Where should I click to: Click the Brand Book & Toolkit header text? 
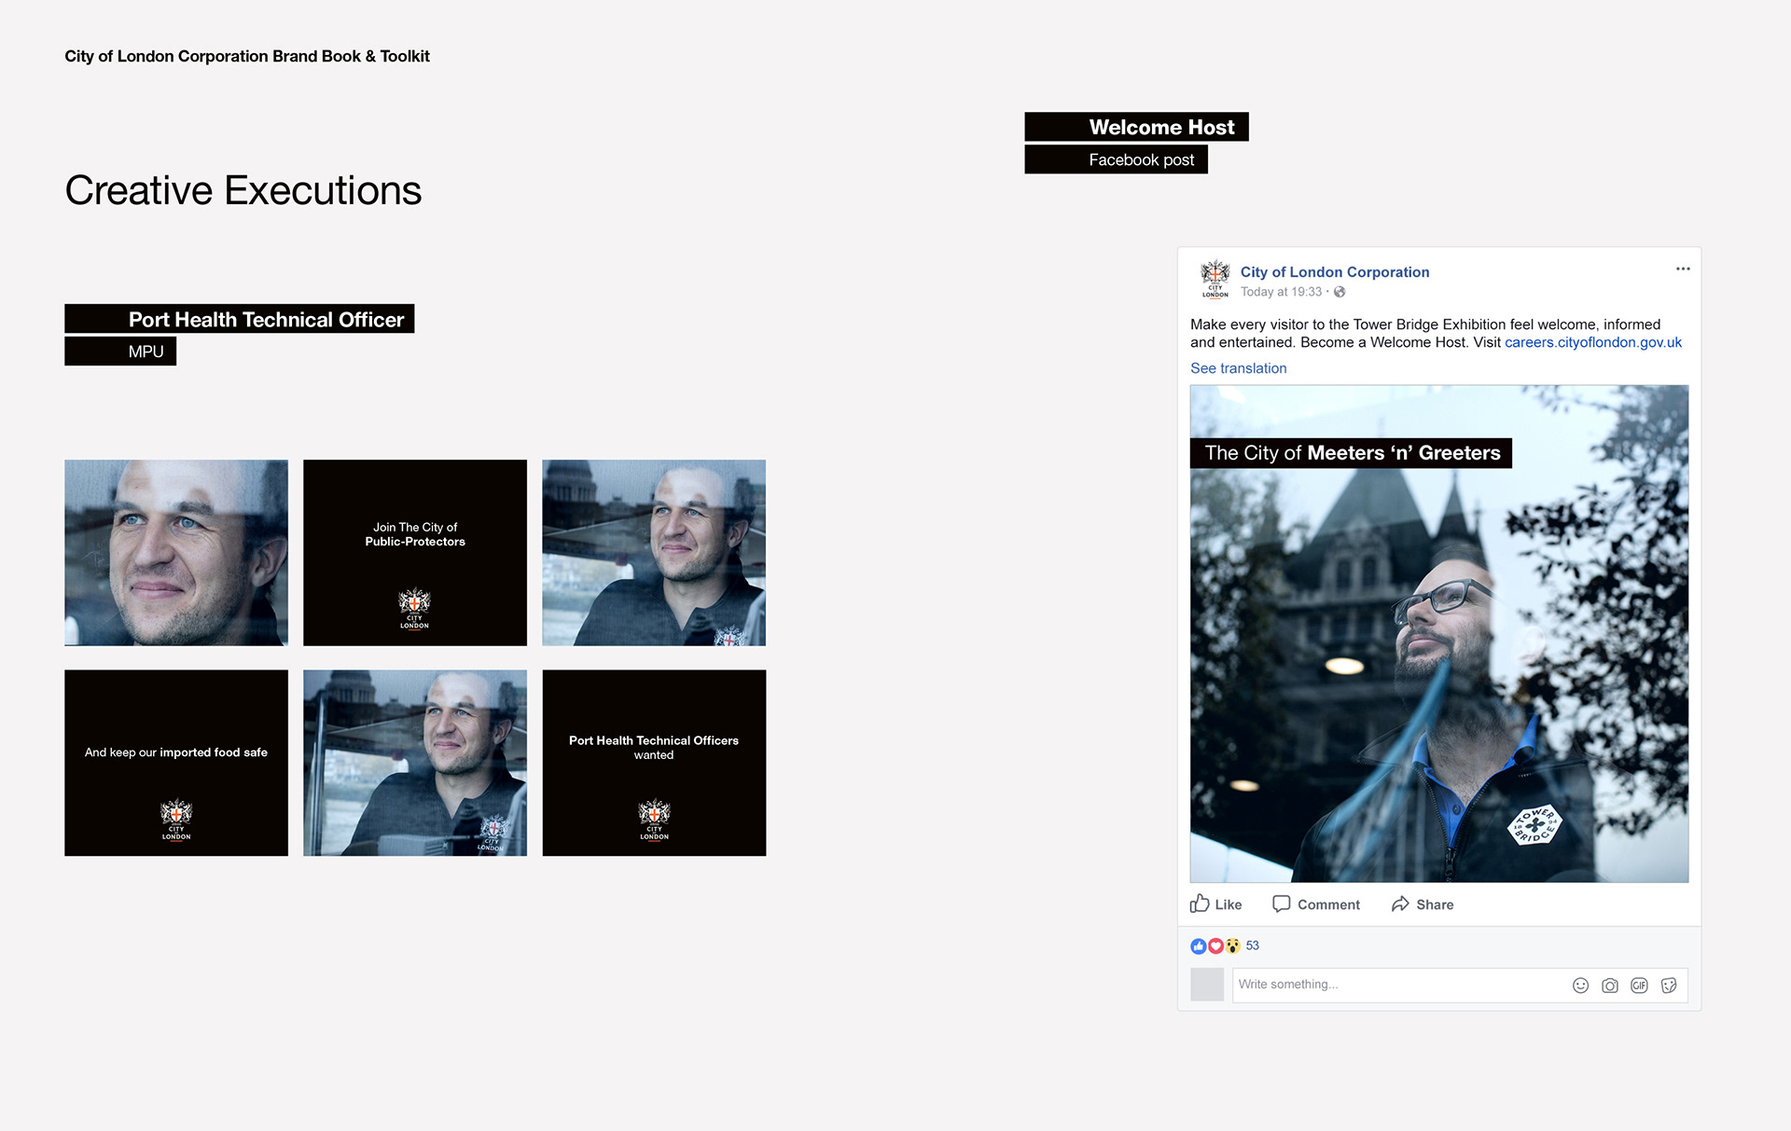click(x=247, y=56)
